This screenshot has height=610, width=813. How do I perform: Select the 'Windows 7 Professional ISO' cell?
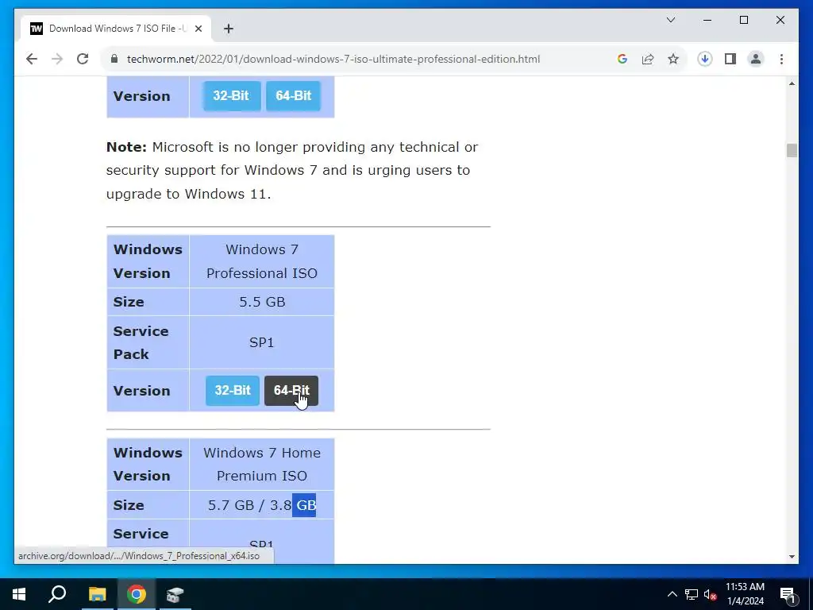(x=262, y=261)
